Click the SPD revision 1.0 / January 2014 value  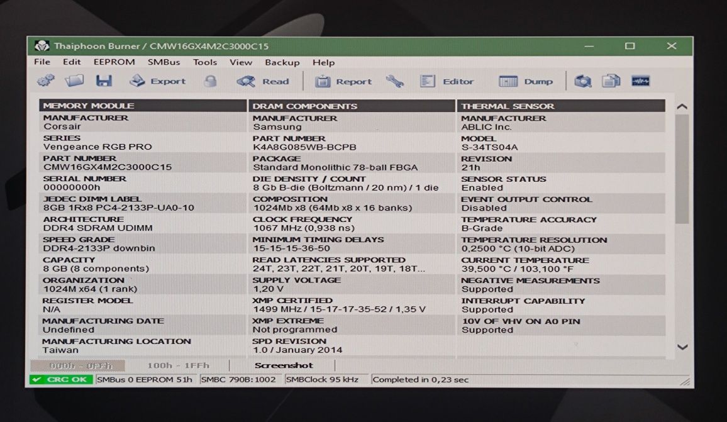(297, 350)
